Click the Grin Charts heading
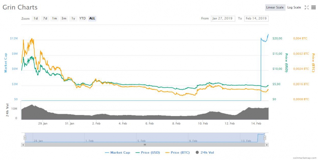The height and width of the screenshot is (160, 318). (x=20, y=7)
